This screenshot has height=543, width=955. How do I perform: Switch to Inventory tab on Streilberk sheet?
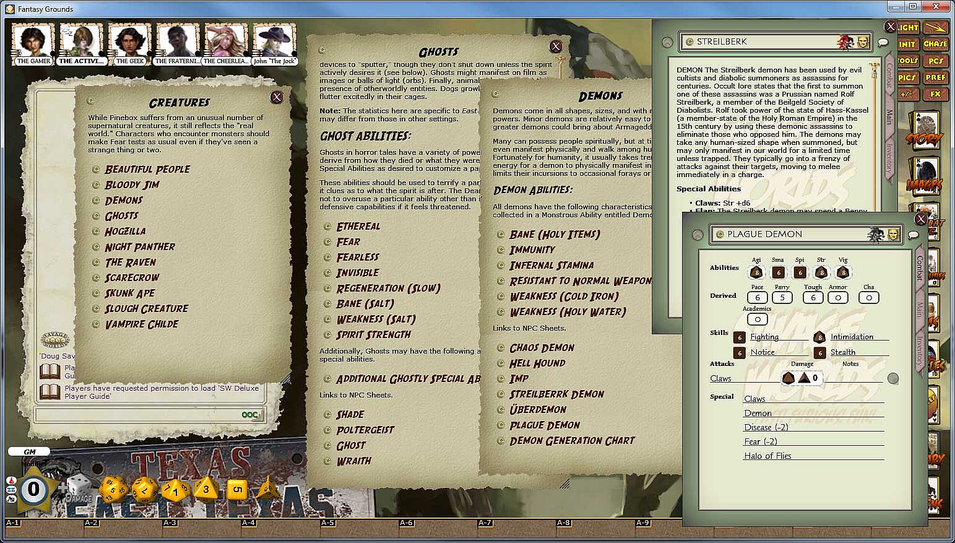[889, 158]
